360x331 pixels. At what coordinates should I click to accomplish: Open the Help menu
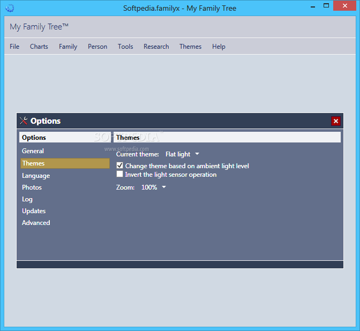point(219,47)
